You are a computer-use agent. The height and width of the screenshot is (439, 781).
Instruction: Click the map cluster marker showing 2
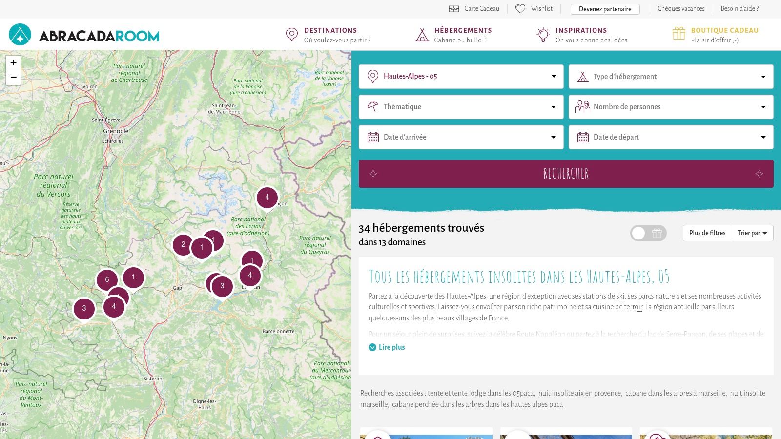(x=183, y=244)
